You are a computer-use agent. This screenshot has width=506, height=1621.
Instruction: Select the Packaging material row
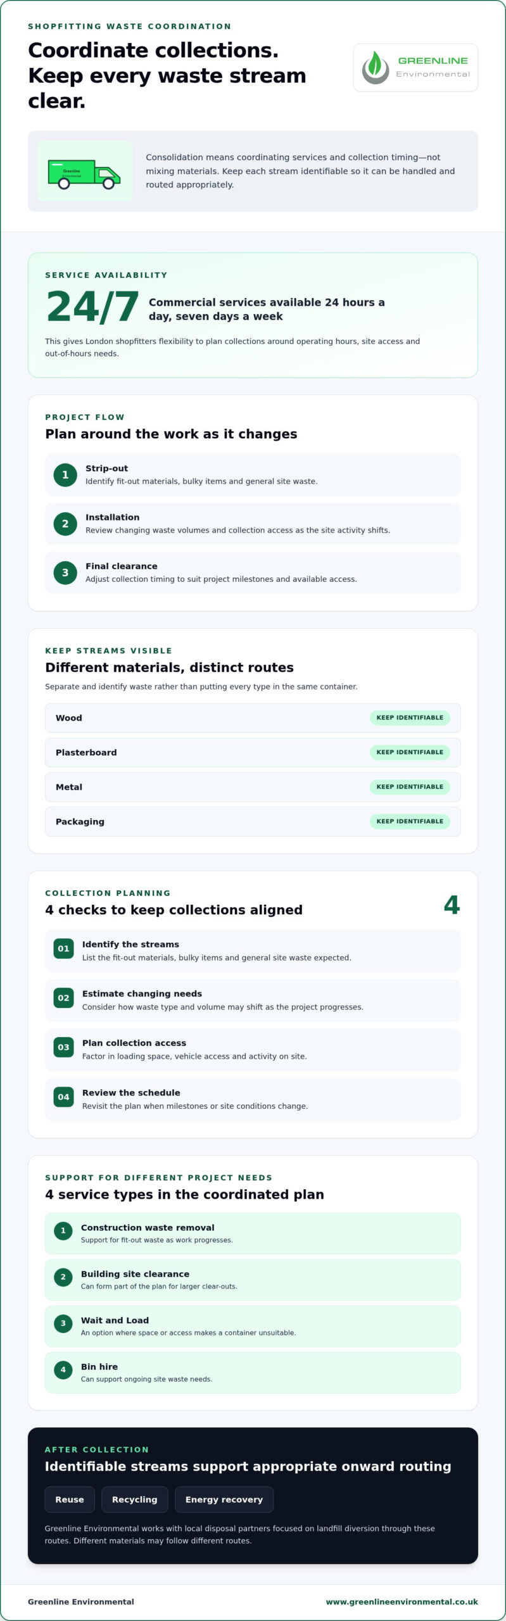click(x=253, y=821)
